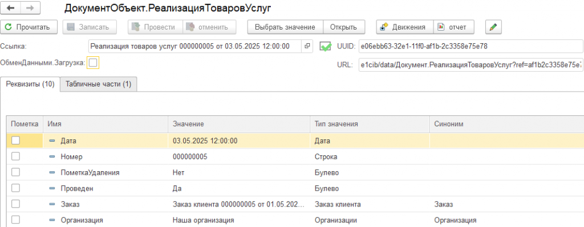Click the attribute icon in the Организация row
The width and height of the screenshot is (584, 227).
click(x=52, y=220)
